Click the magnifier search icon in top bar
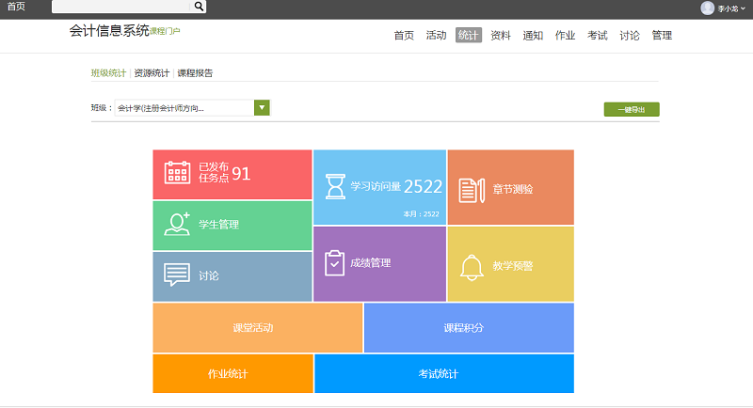The height and width of the screenshot is (408, 753). [x=199, y=7]
